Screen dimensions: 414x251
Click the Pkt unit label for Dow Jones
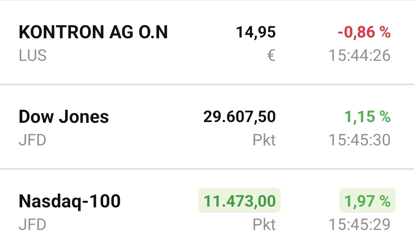265,140
